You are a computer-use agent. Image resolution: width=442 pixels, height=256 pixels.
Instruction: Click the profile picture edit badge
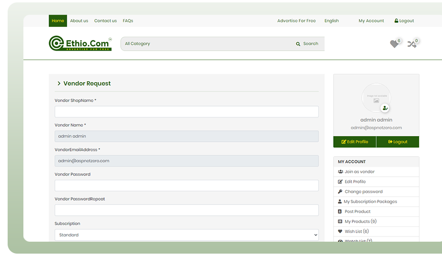385,108
